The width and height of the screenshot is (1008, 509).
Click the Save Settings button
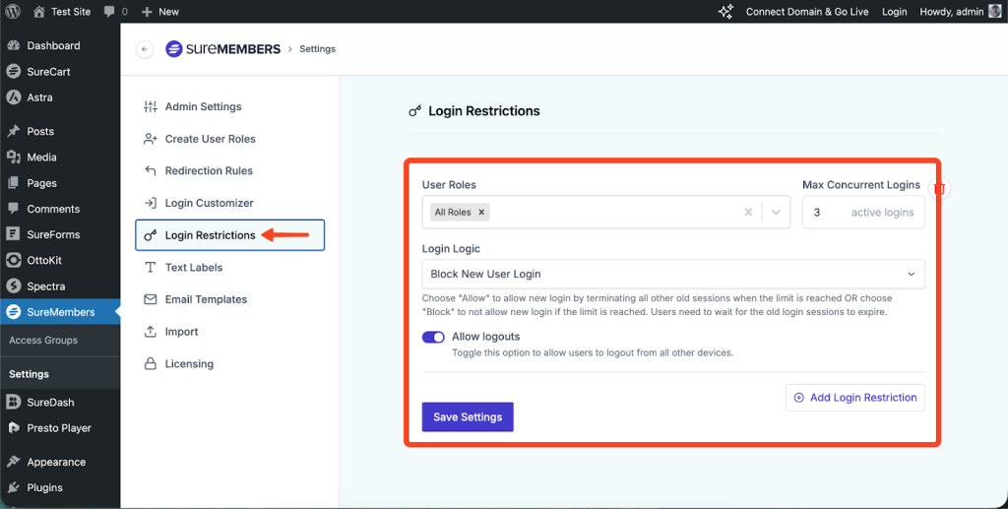[x=468, y=417]
